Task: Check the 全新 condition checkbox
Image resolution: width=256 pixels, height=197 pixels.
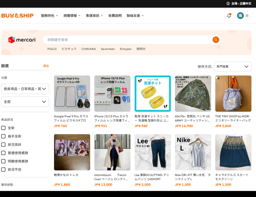Action: [3, 128]
